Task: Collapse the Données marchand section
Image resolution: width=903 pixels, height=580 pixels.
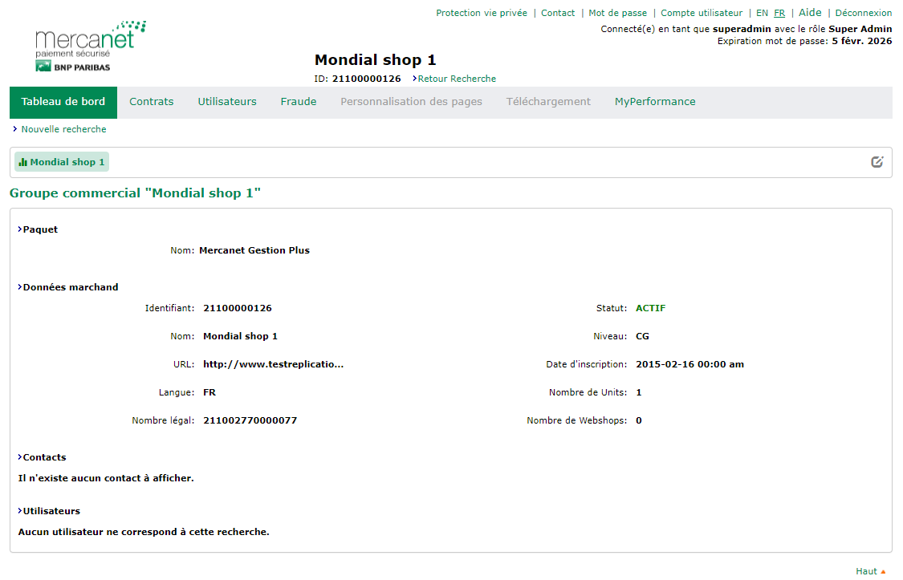Action: [x=70, y=287]
